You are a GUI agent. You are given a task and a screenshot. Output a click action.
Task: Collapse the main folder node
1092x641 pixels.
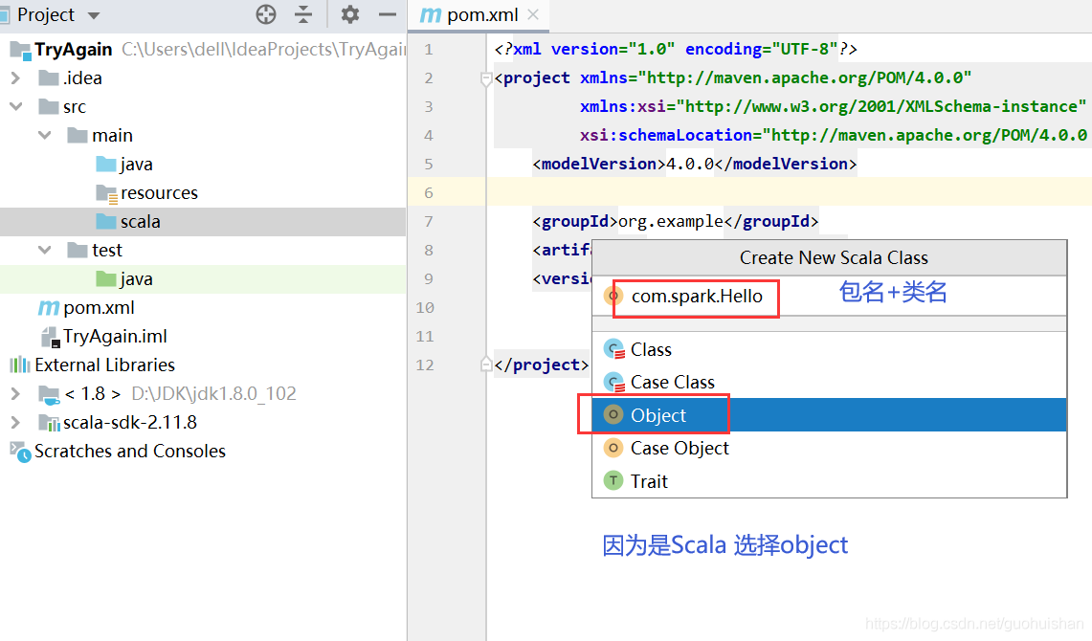[x=45, y=136]
